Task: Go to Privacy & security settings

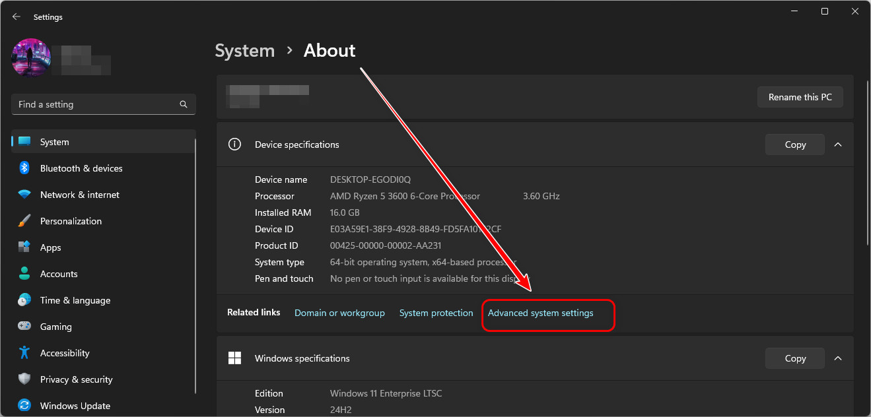Action: [76, 379]
